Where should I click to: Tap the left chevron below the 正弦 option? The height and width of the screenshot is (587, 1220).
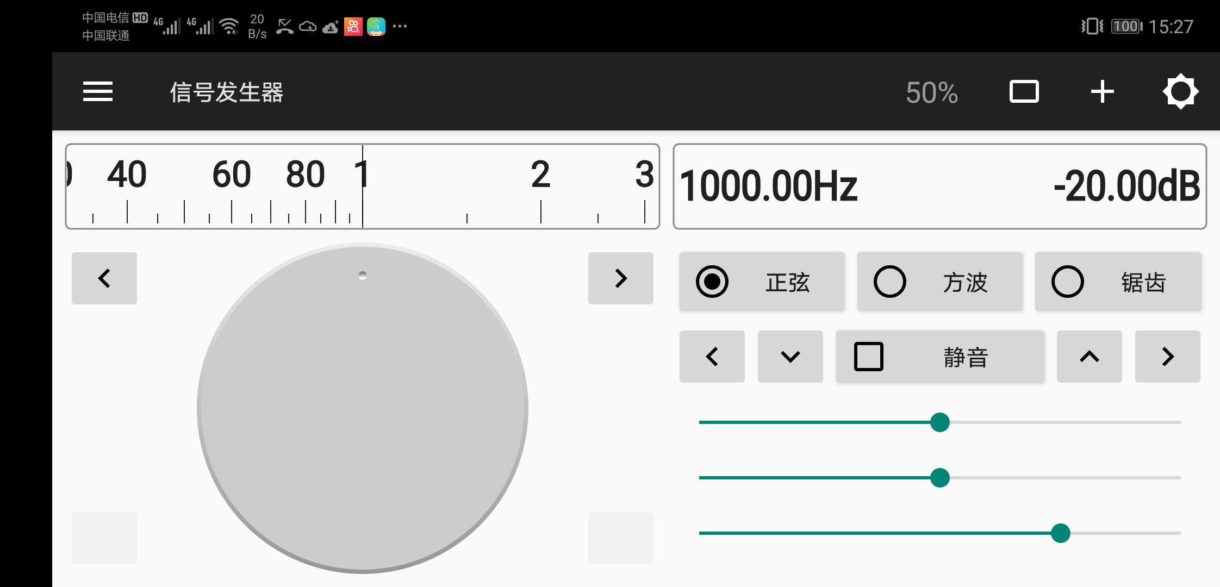[x=712, y=357]
